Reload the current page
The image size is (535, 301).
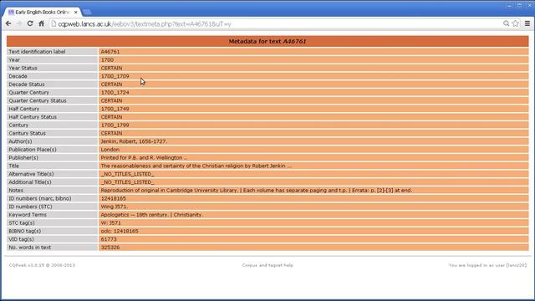point(30,23)
